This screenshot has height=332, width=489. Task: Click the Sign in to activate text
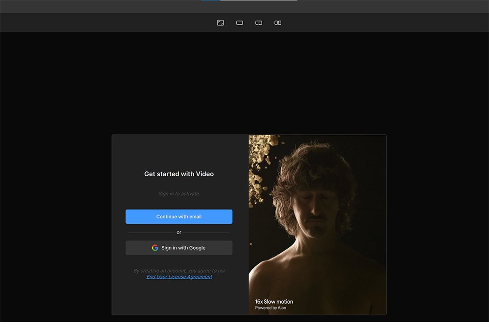click(179, 193)
